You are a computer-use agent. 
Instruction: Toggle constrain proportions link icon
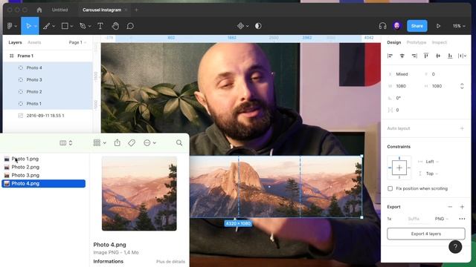pyautogui.click(x=462, y=86)
